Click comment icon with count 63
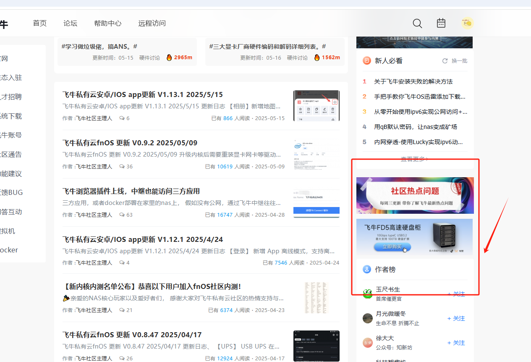The image size is (531, 362). (122, 215)
